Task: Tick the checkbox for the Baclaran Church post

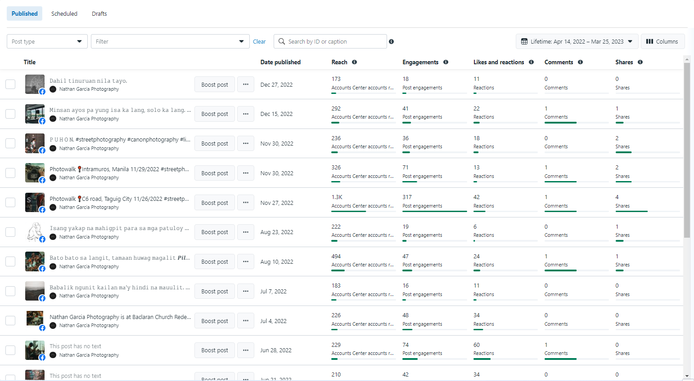Action: (10, 321)
